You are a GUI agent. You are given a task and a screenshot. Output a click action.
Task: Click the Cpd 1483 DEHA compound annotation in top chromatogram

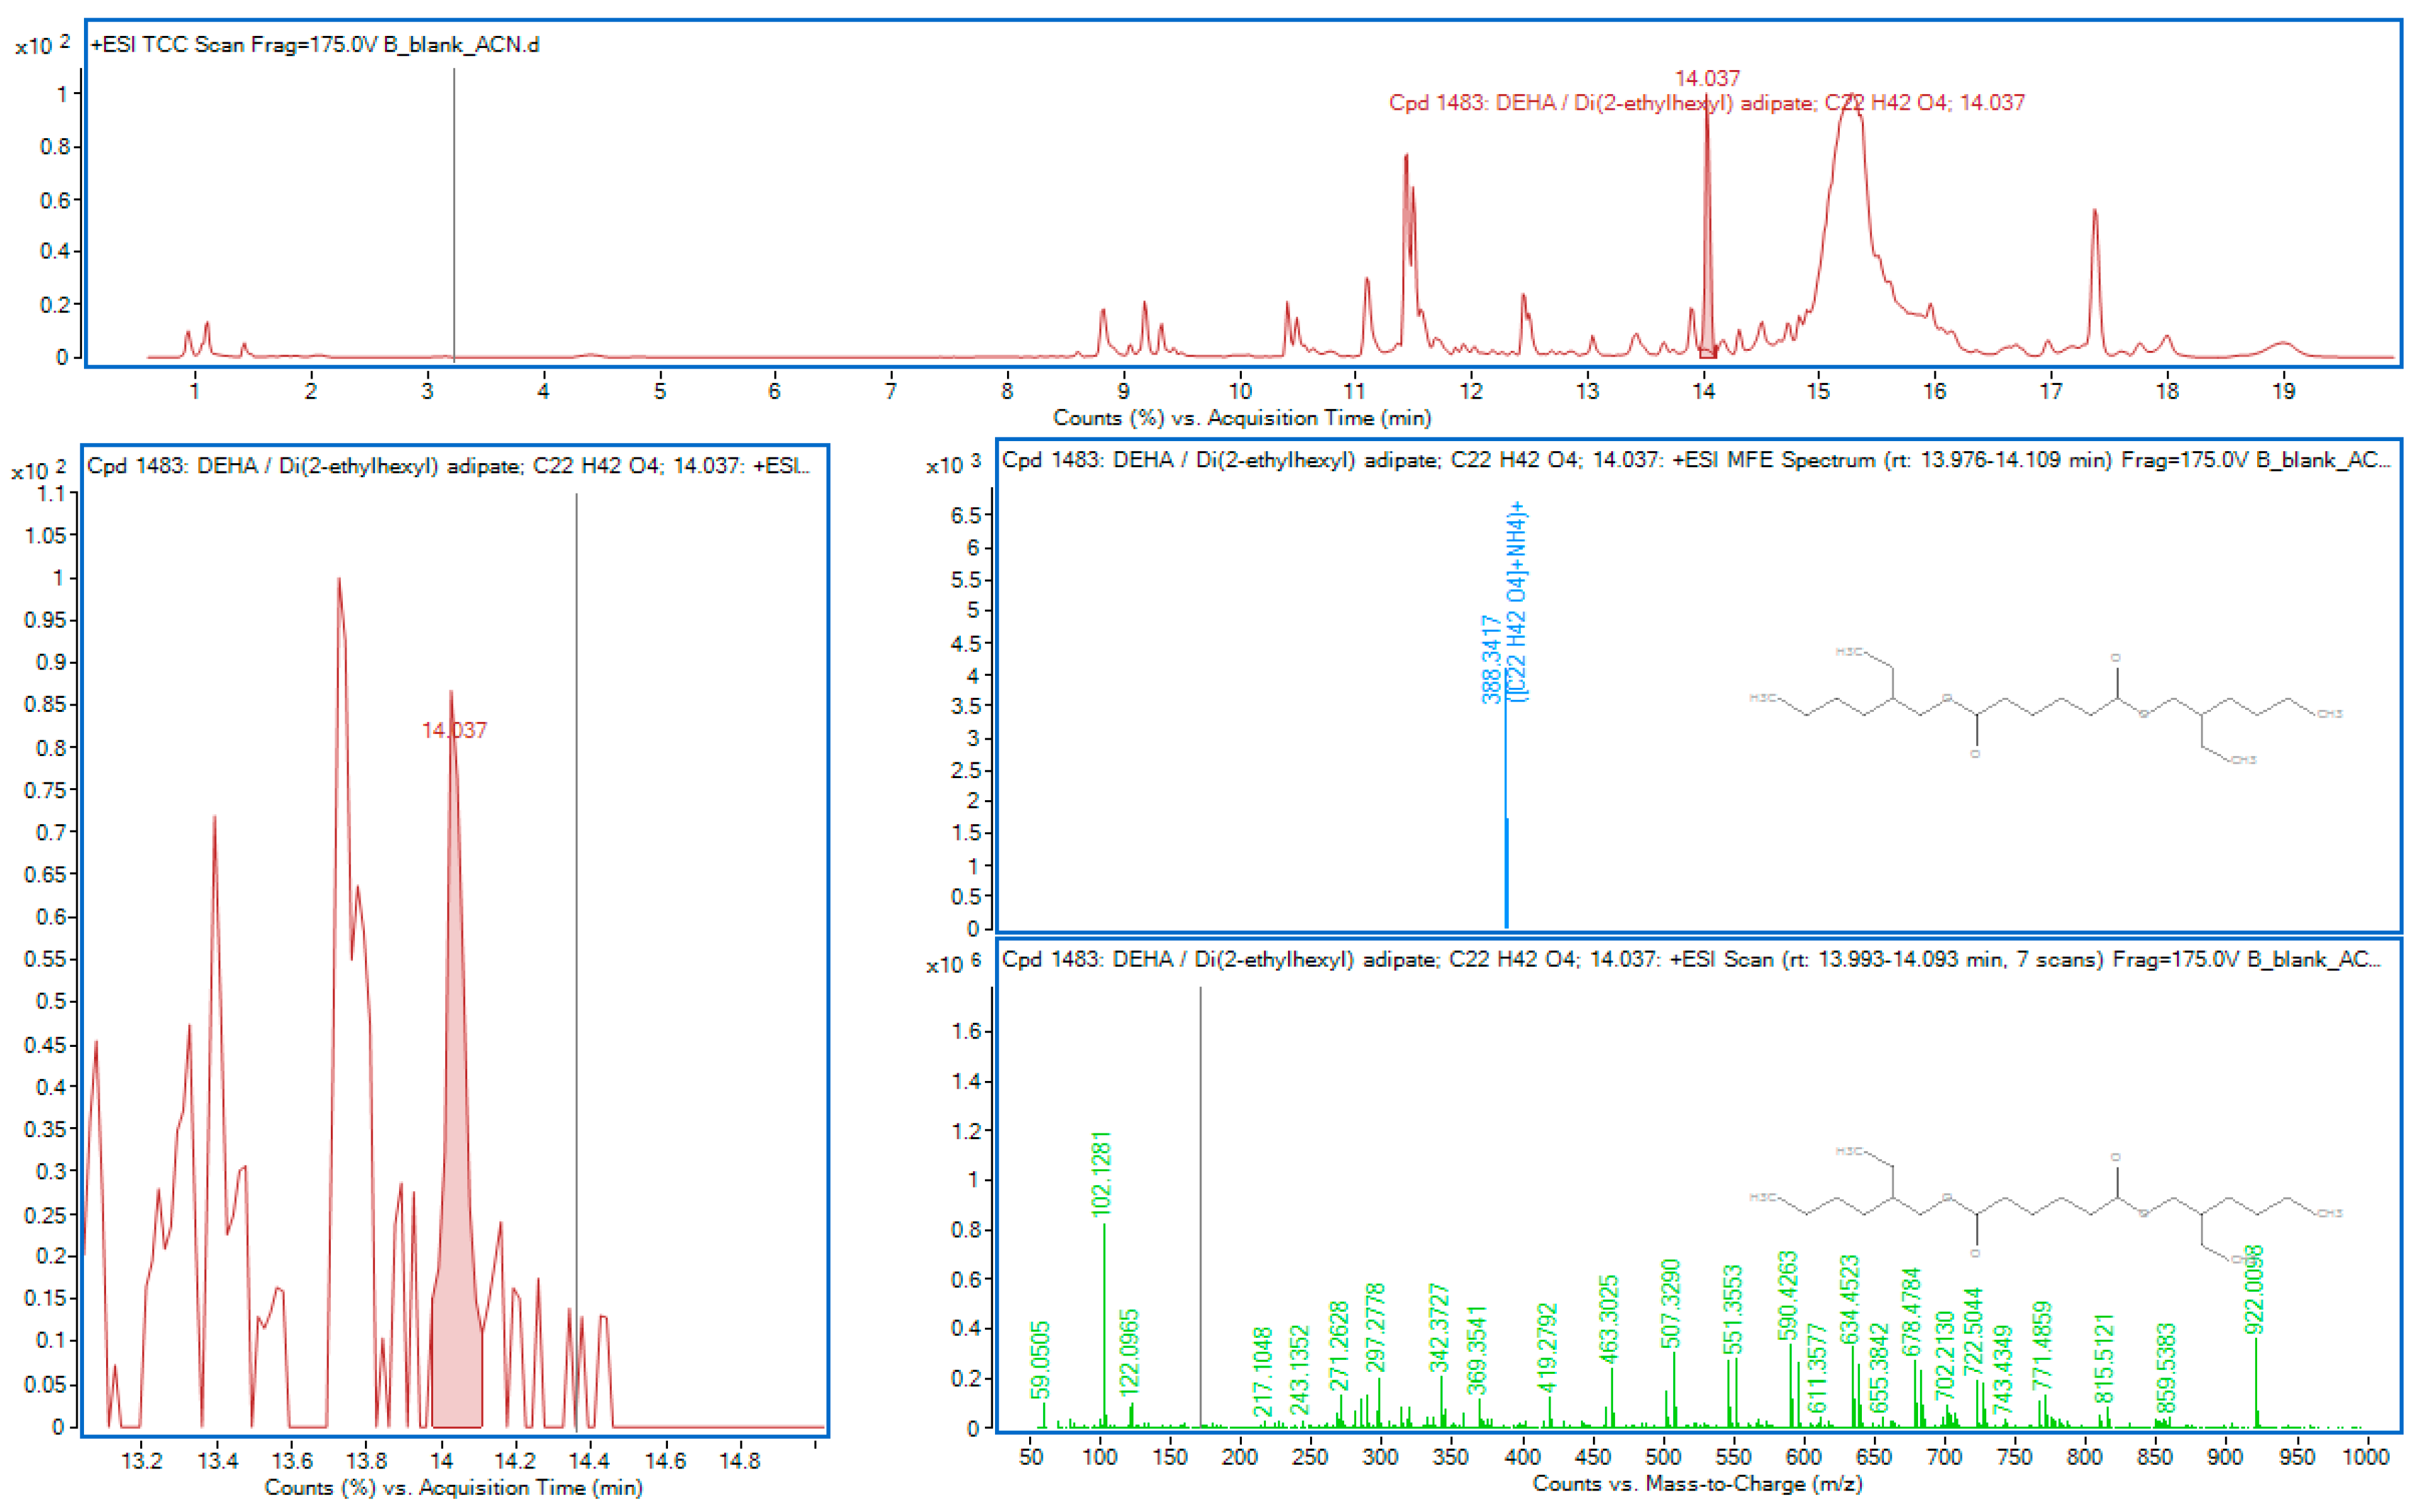click(x=1706, y=102)
